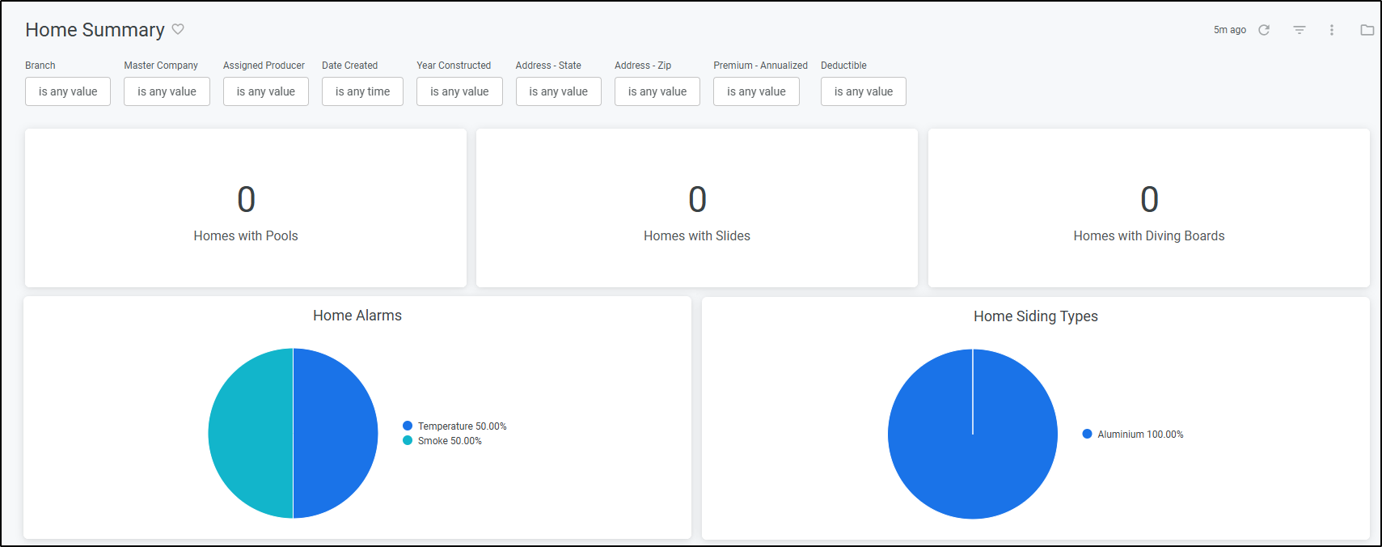Click the Homes with Pools value

click(246, 199)
